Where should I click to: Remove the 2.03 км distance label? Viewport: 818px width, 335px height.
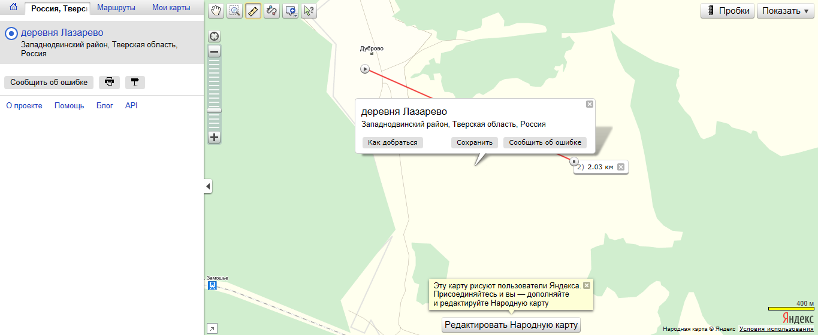click(x=621, y=167)
